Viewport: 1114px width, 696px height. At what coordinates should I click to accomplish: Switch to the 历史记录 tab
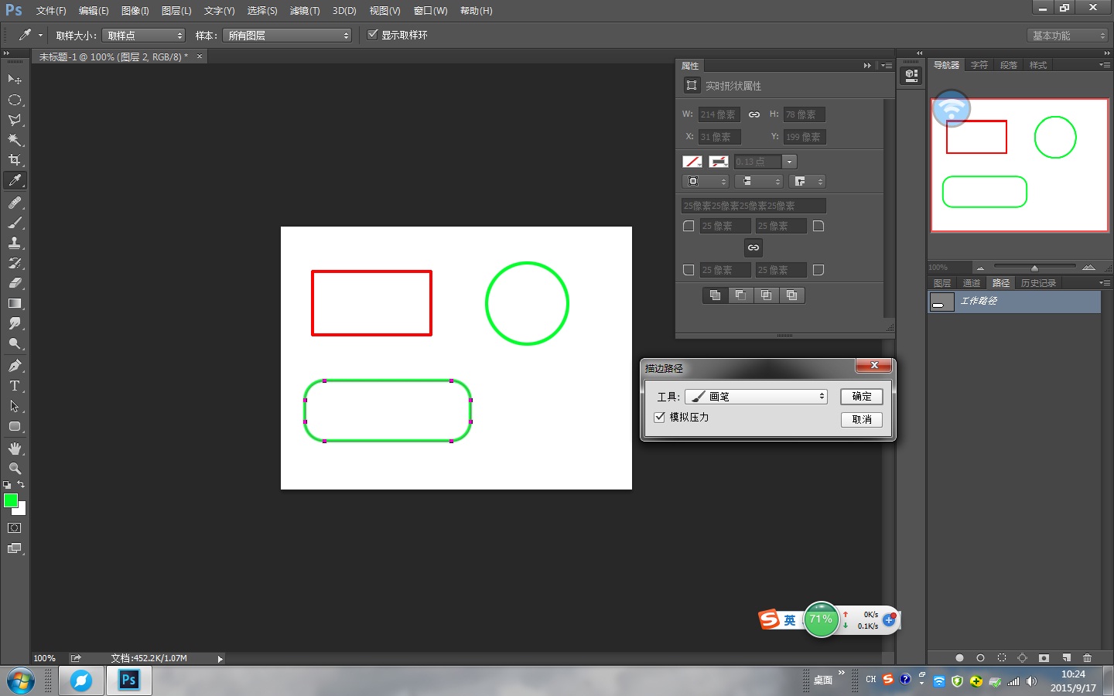1038,283
